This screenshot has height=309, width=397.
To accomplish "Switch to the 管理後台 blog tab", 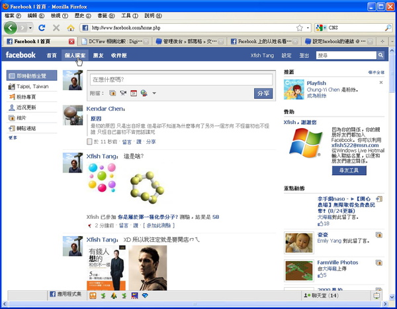I will tap(189, 41).
